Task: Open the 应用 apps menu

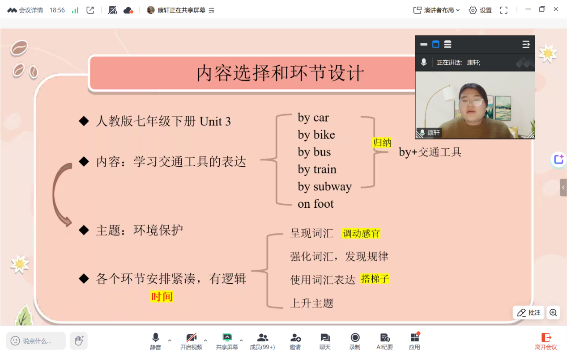Action: (414, 341)
